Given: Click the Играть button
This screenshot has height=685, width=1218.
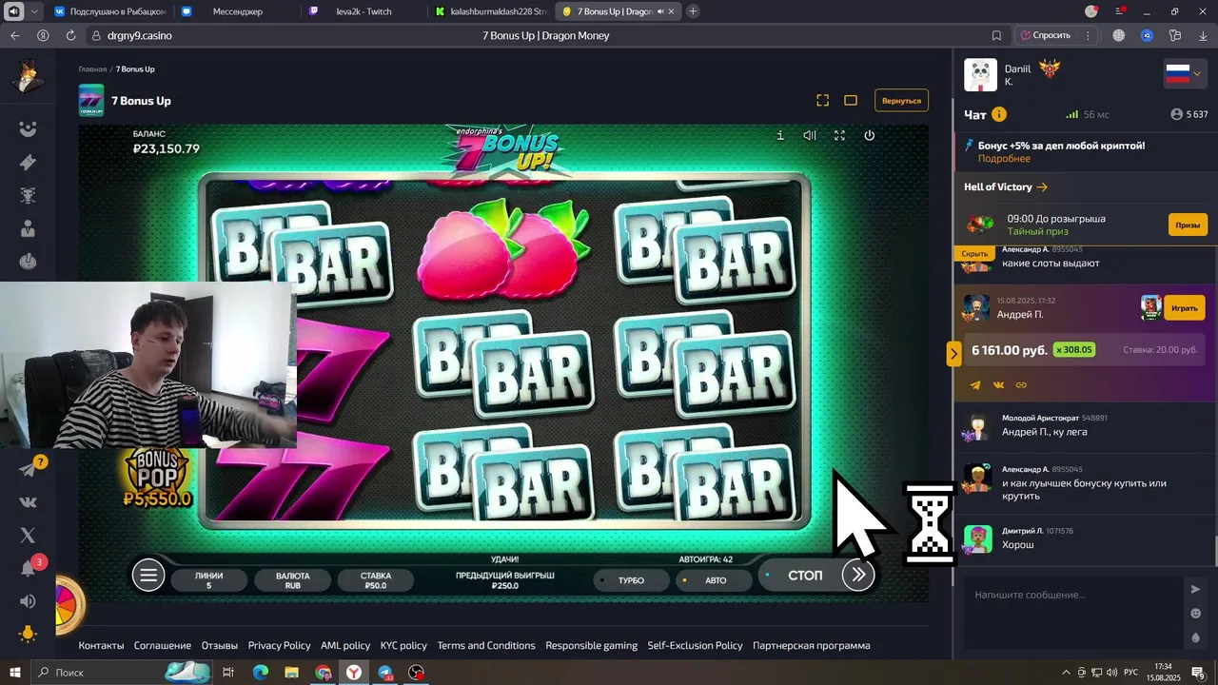Looking at the screenshot, I should 1185,308.
